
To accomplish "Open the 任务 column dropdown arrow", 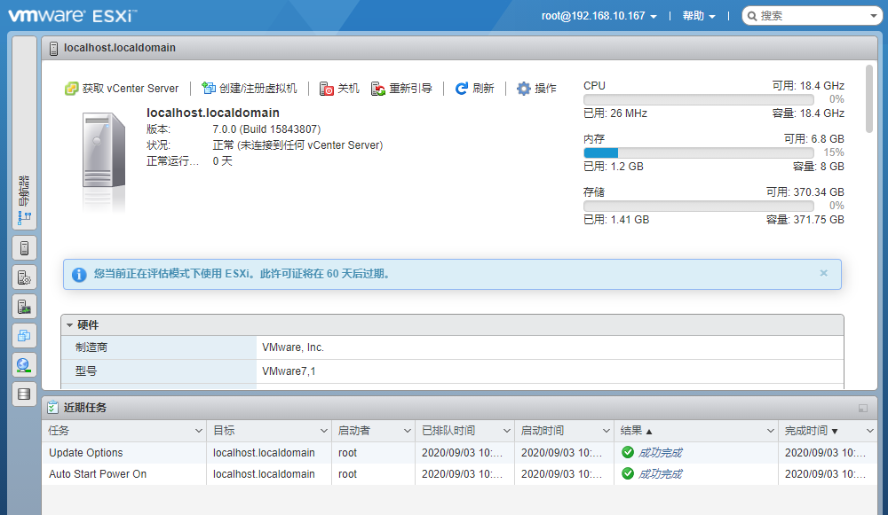I will tap(198, 431).
